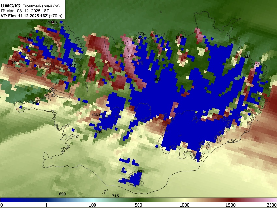Image resolution: width=277 pixels, height=208 pixels.
Task: Click the map value 595
Action: [x=99, y=132]
